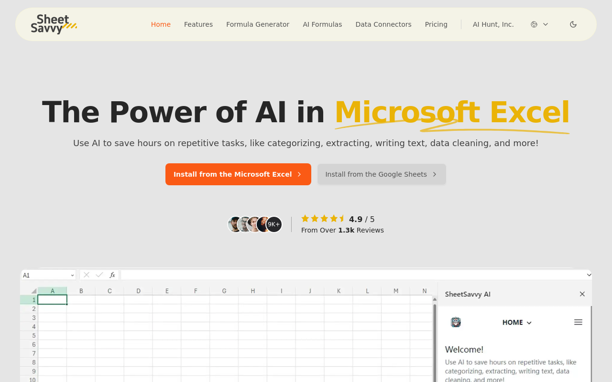Visit the AI Hunt, Inc. link
The height and width of the screenshot is (382, 612).
point(493,24)
